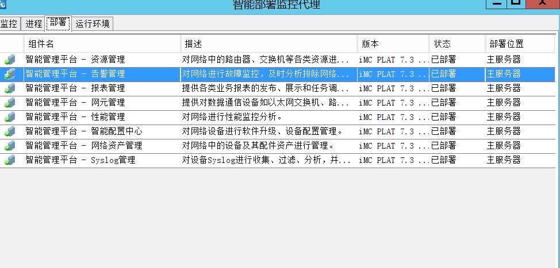The image size is (560, 268).
Task: Sort by the 状态 column header
Action: (458, 44)
